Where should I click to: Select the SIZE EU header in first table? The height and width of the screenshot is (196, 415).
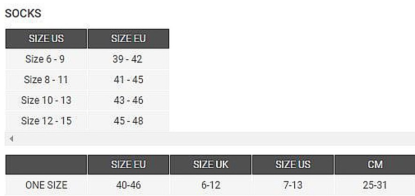click(128, 39)
